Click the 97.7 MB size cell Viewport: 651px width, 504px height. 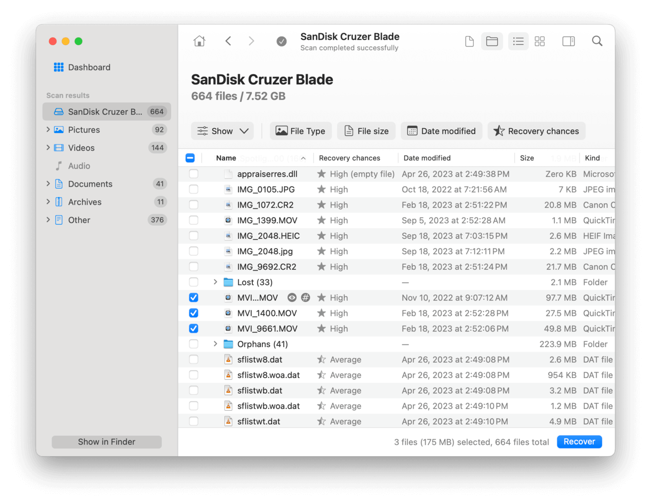(x=561, y=297)
